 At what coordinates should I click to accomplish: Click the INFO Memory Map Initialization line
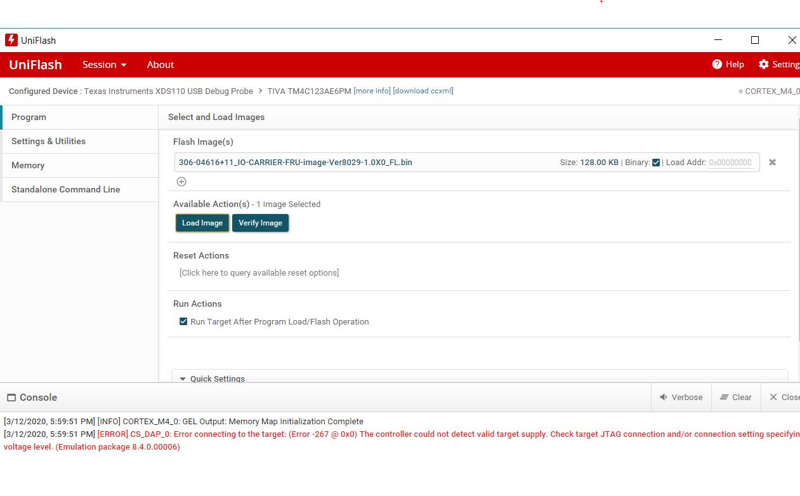183,421
